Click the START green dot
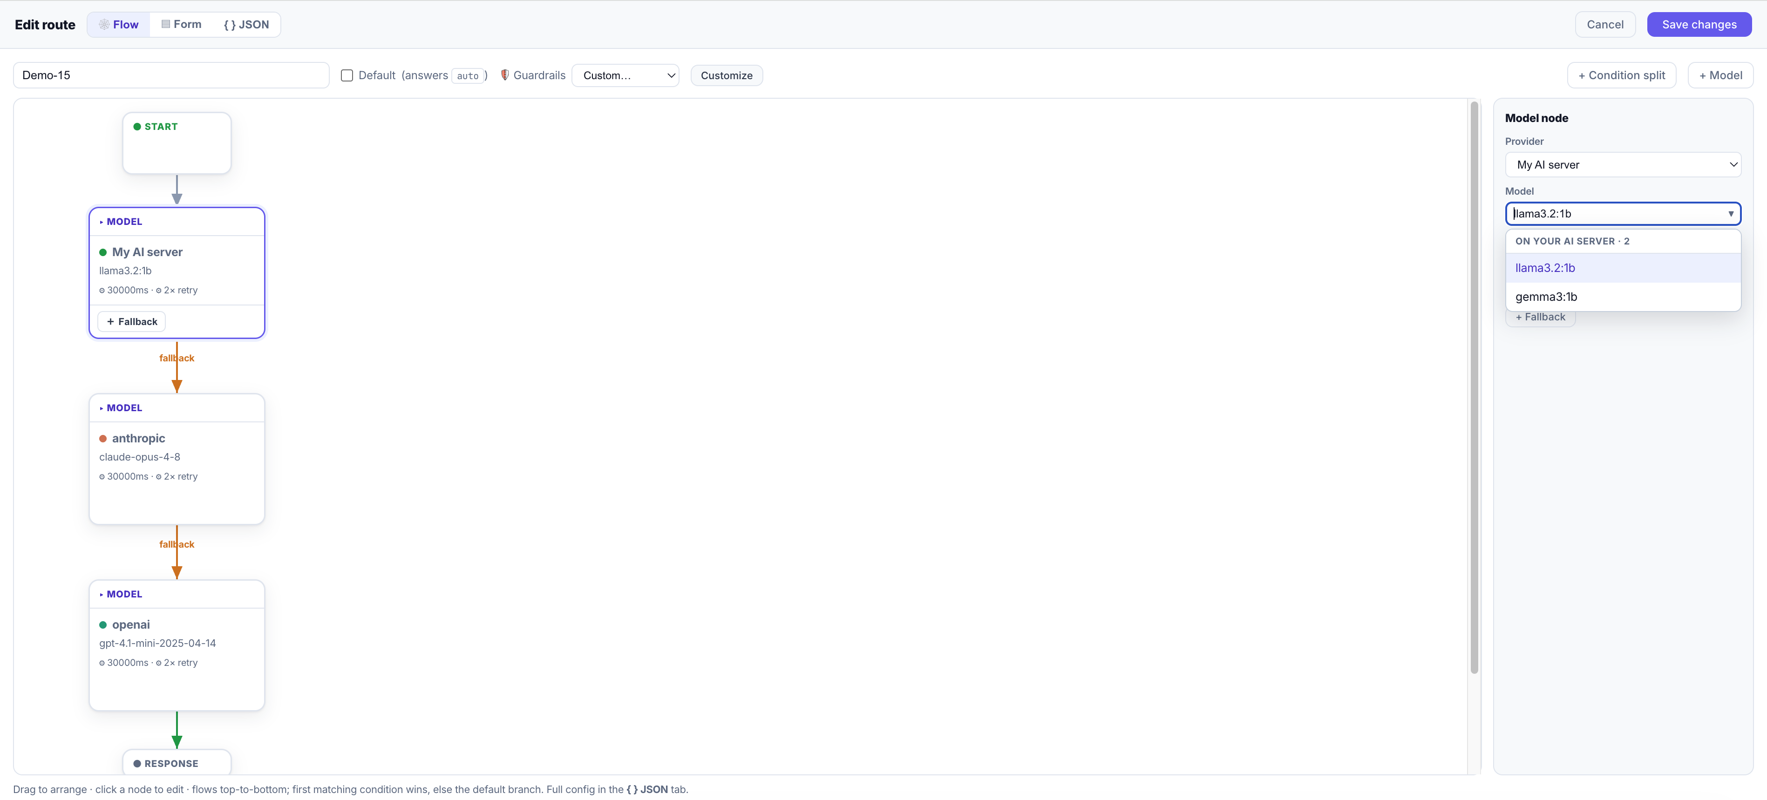The image size is (1767, 800). point(137,127)
